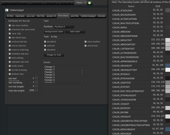Increase the min tab length value
The image size is (170, 135).
point(37,85)
